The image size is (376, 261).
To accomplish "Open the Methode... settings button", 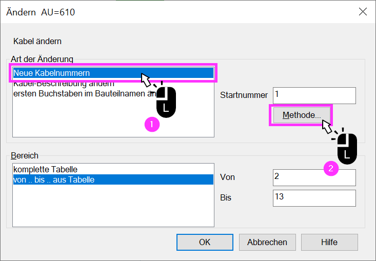I will point(302,115).
